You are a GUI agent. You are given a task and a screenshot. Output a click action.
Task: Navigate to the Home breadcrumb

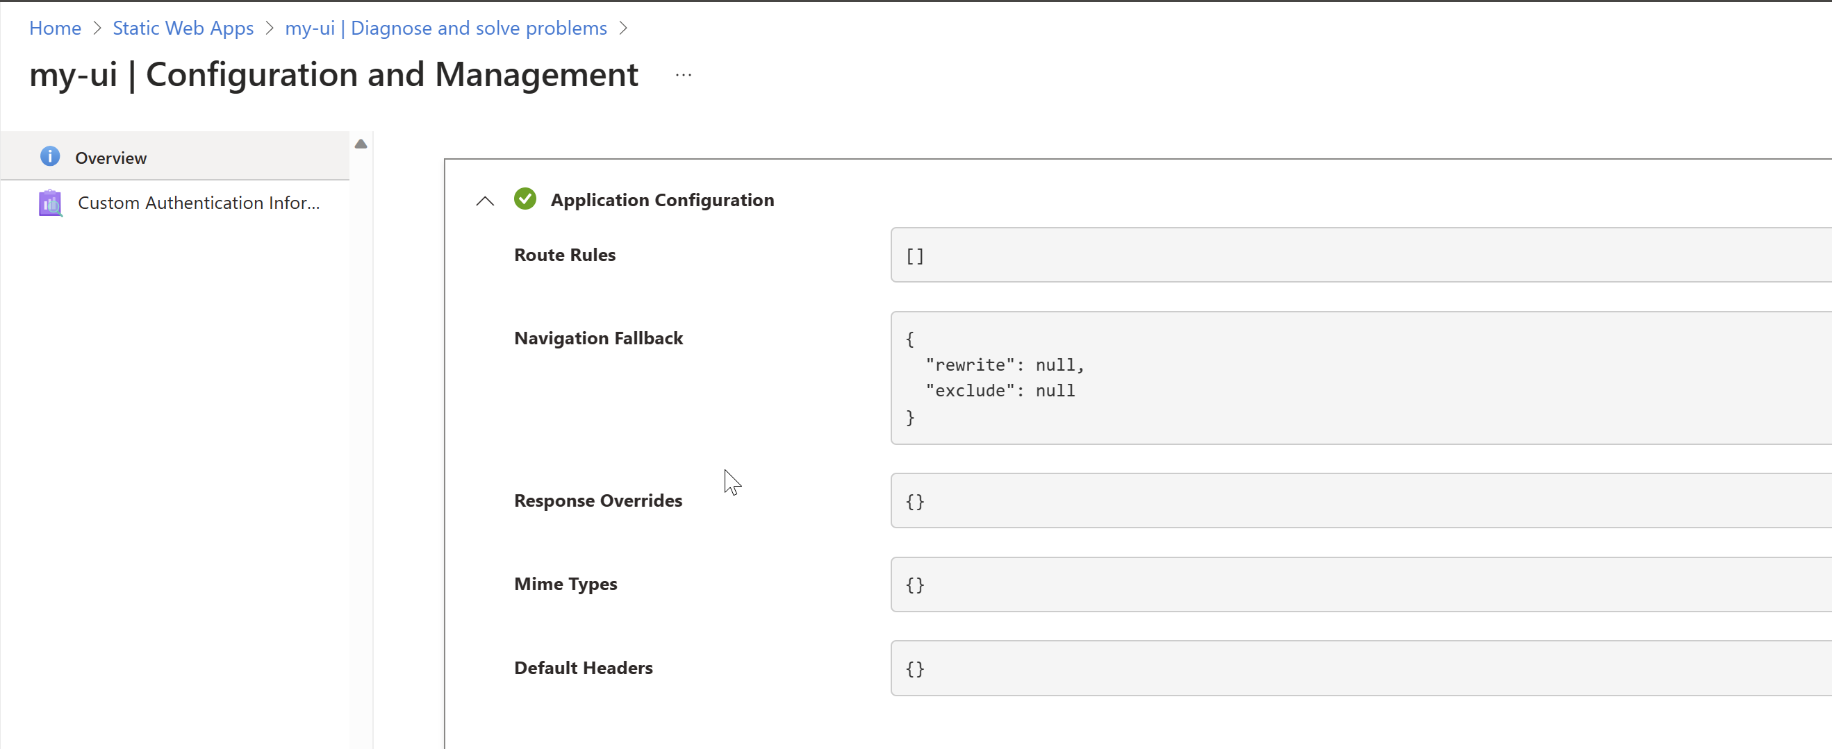click(55, 28)
